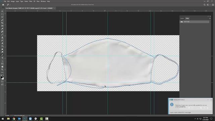Select the Eyedropper tool
Viewport: 215px width, 121px height.
2,29
